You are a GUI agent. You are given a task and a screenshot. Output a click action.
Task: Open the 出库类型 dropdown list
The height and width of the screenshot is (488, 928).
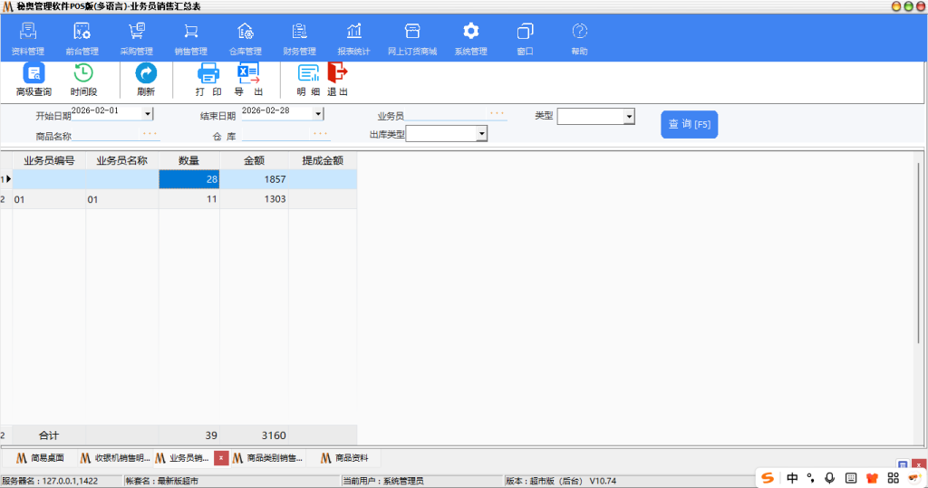pos(481,134)
